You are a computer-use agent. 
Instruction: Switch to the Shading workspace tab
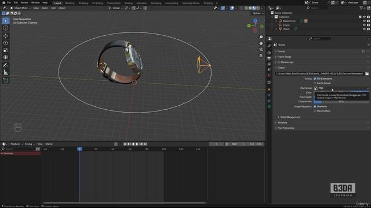pyautogui.click(x=129, y=3)
